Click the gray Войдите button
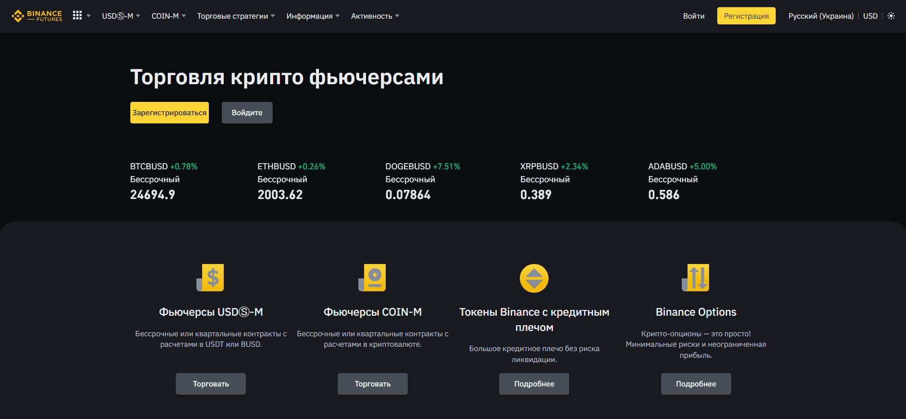Viewport: 906px width, 419px height. tap(247, 112)
